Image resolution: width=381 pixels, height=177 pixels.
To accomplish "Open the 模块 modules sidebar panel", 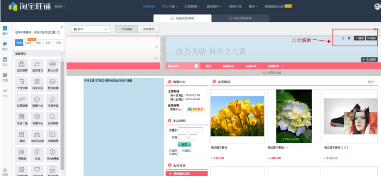I will (5, 31).
